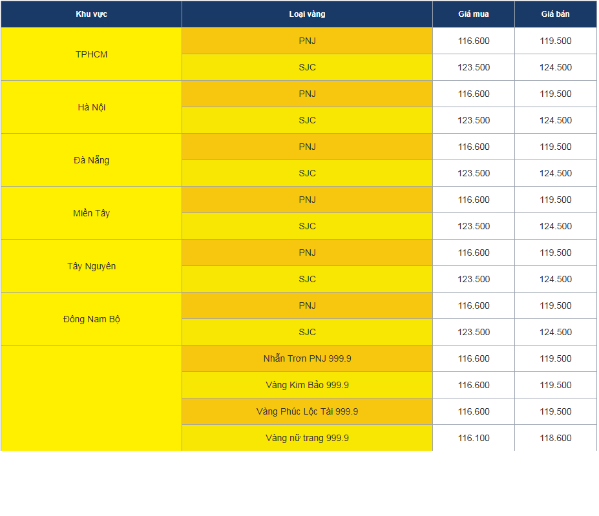Click SJC gold type under Đông Nam Bộ
Screen dimensions: 599x516
[307, 332]
